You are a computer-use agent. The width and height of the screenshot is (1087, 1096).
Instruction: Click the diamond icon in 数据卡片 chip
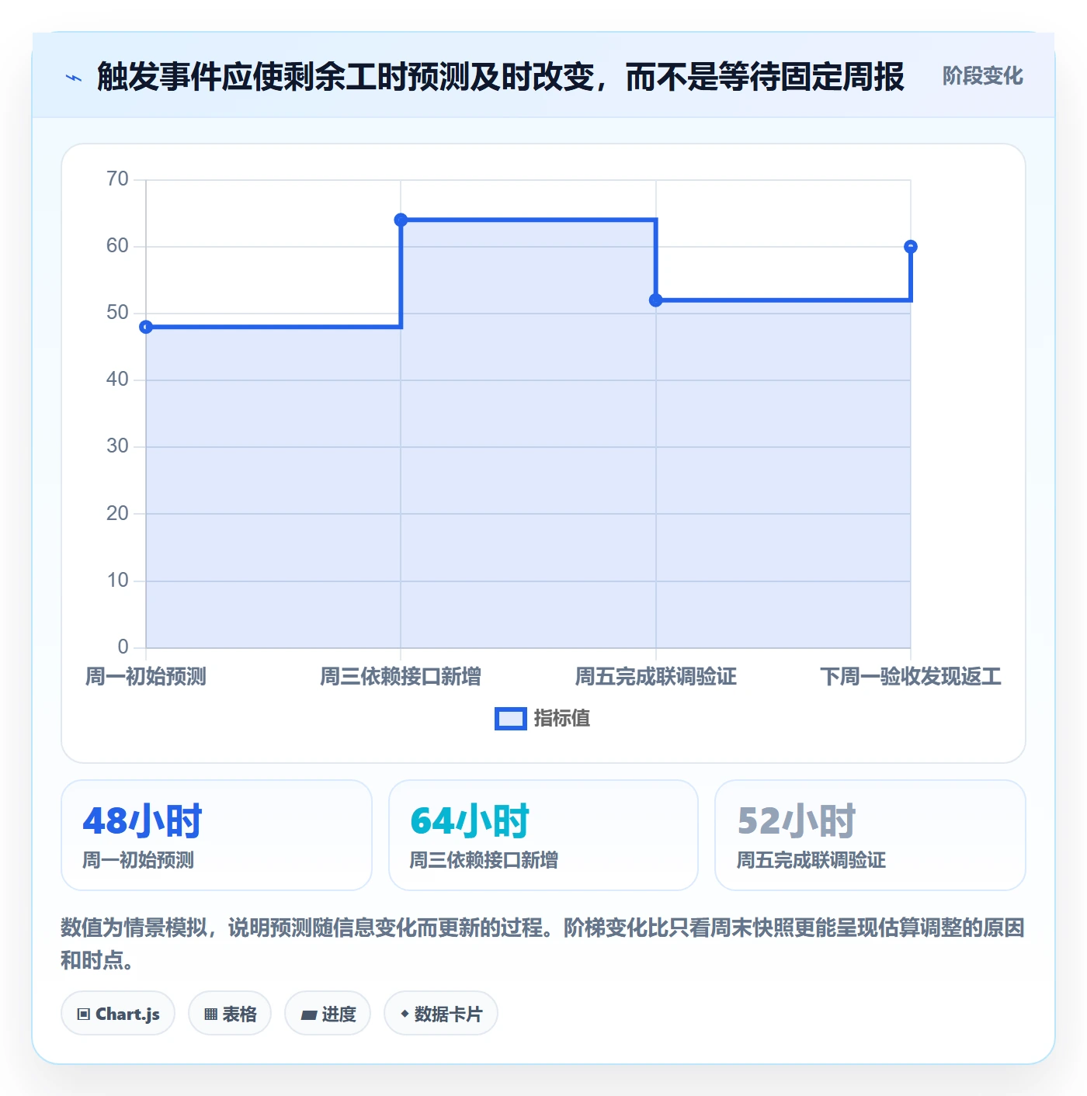(x=405, y=1014)
